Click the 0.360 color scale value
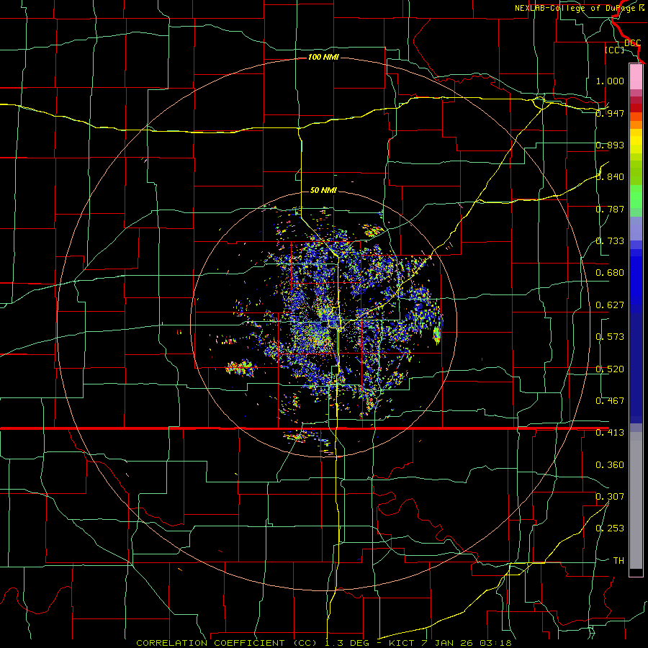Image resolution: width=648 pixels, height=648 pixels. pos(610,465)
